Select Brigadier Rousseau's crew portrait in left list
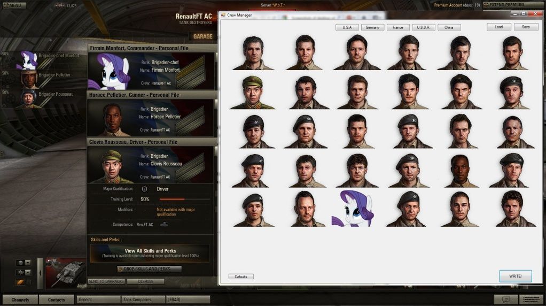Image resolution: width=546 pixels, height=306 pixels. [28, 98]
